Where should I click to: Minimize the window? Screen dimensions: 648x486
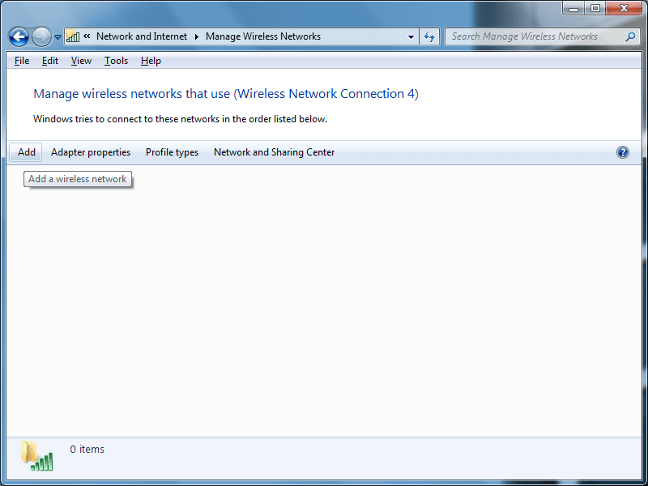[x=573, y=8]
